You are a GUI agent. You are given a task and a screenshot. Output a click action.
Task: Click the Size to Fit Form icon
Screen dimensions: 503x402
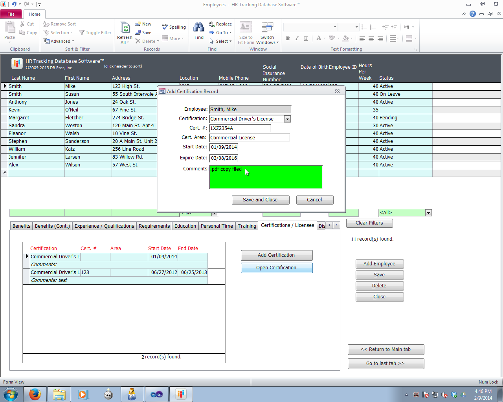(246, 27)
